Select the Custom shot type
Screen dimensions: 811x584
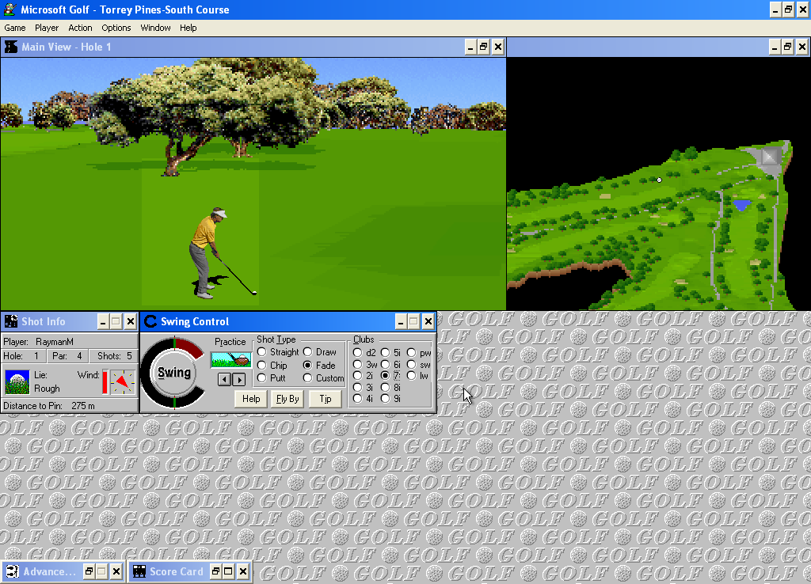pos(324,378)
